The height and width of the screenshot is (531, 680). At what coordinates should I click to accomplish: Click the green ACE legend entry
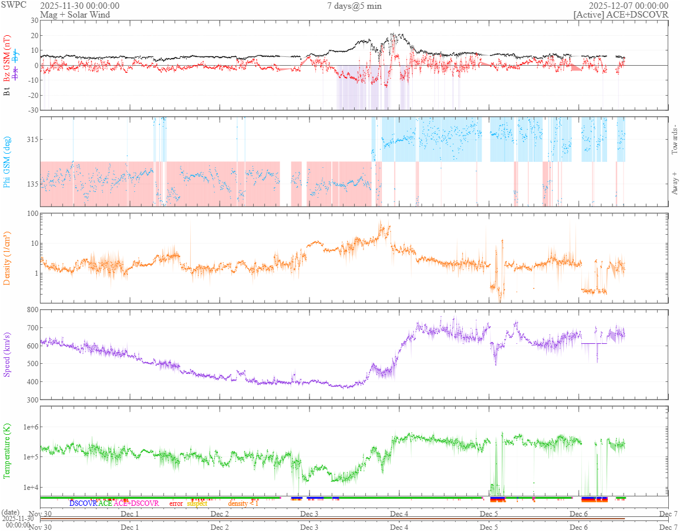(105, 503)
